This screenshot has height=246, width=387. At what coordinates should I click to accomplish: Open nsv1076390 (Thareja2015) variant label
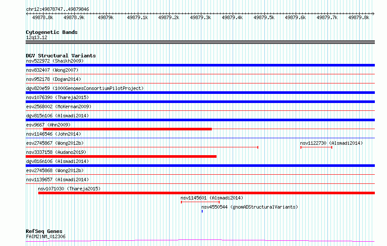click(x=57, y=97)
